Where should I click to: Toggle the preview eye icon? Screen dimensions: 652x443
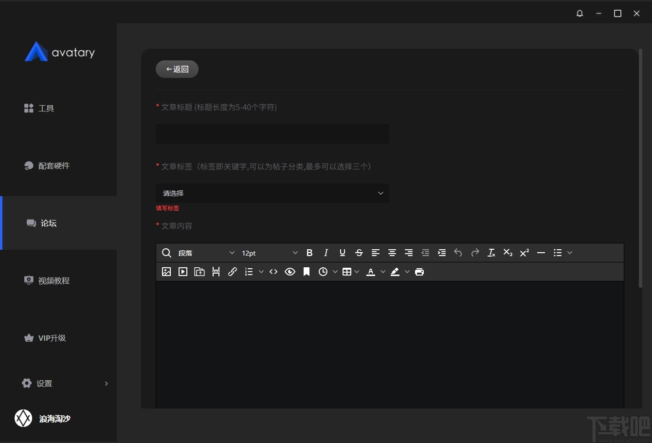pos(290,272)
